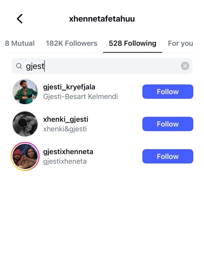Tap the xhennetafetahuu header title

(x=102, y=19)
